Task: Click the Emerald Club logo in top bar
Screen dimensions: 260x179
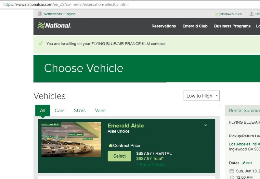Action: [229, 14]
